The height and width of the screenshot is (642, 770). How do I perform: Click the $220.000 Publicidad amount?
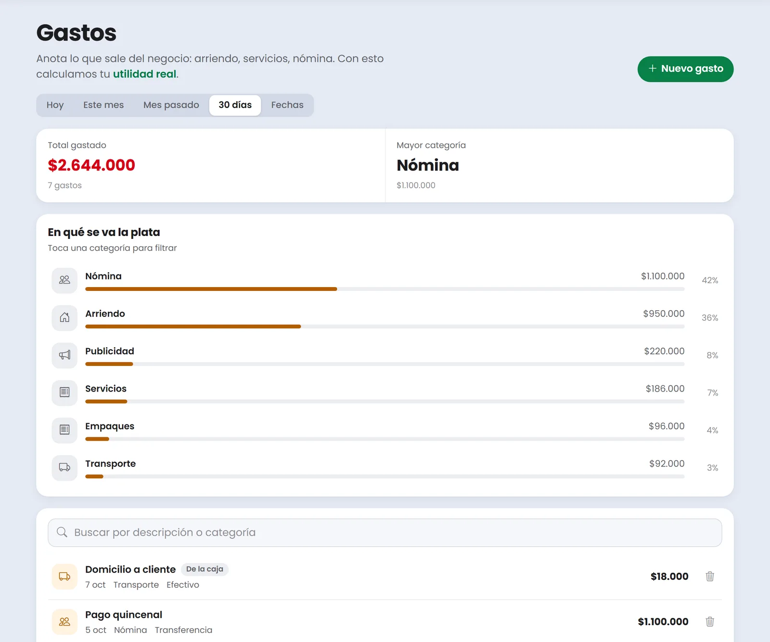[x=664, y=351]
